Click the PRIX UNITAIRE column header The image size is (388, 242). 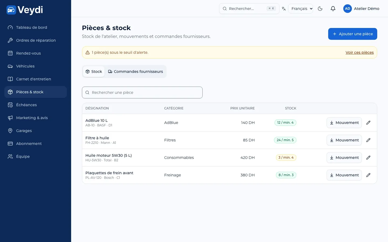pyautogui.click(x=242, y=108)
